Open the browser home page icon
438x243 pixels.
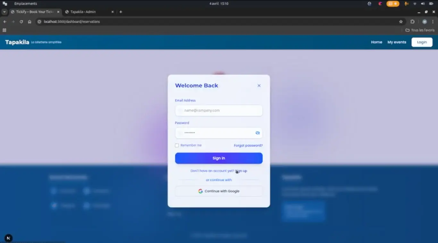pyautogui.click(x=29, y=22)
